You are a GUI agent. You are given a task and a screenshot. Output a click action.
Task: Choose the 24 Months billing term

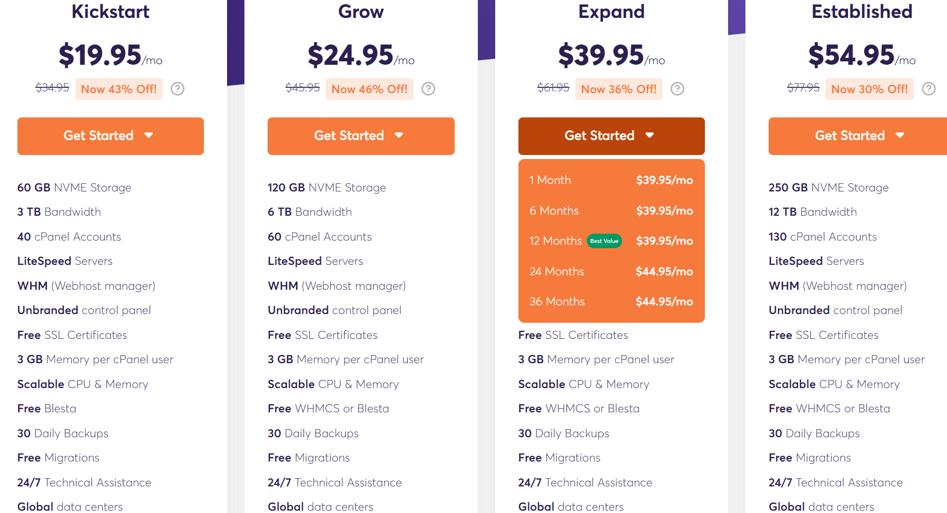click(611, 271)
